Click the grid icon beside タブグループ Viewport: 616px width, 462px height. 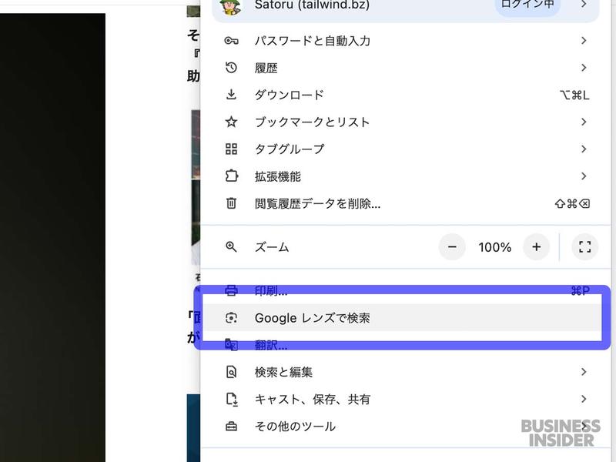231,149
